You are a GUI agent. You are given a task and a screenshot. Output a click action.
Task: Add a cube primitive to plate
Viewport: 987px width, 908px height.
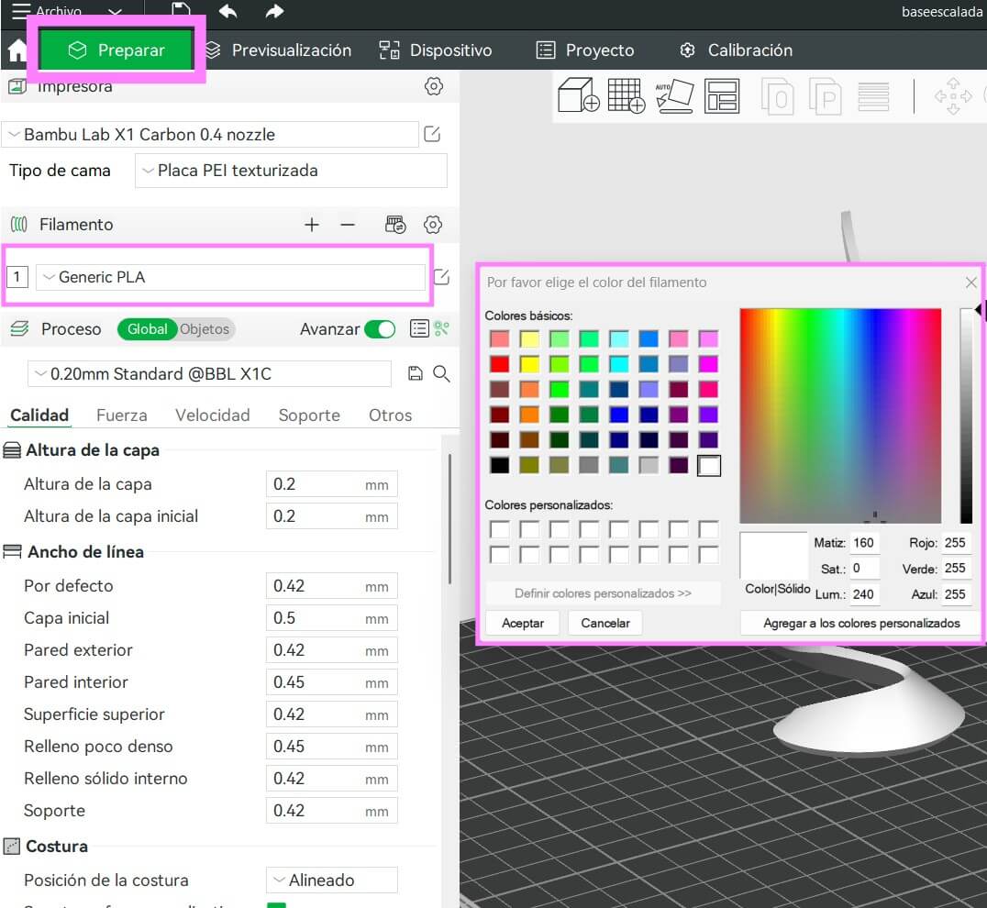tap(578, 95)
